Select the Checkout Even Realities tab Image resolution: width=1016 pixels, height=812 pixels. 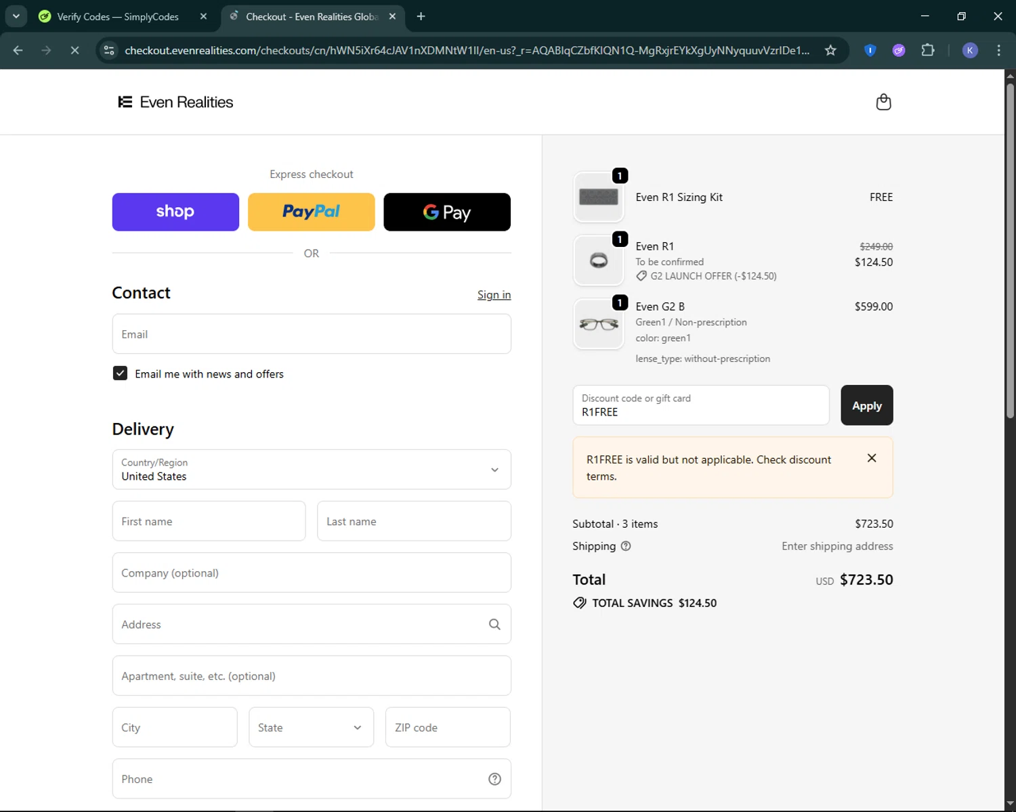click(313, 16)
